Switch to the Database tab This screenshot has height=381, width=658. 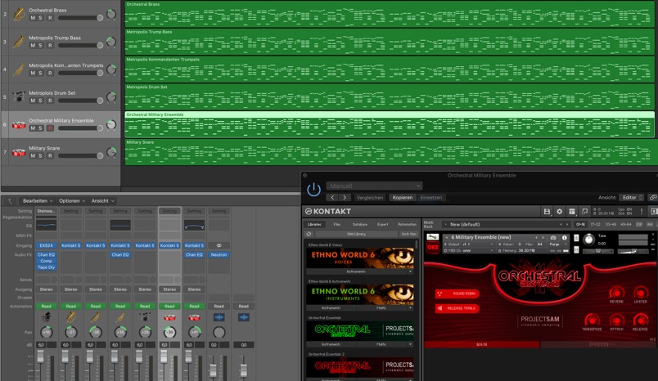pyautogui.click(x=359, y=224)
